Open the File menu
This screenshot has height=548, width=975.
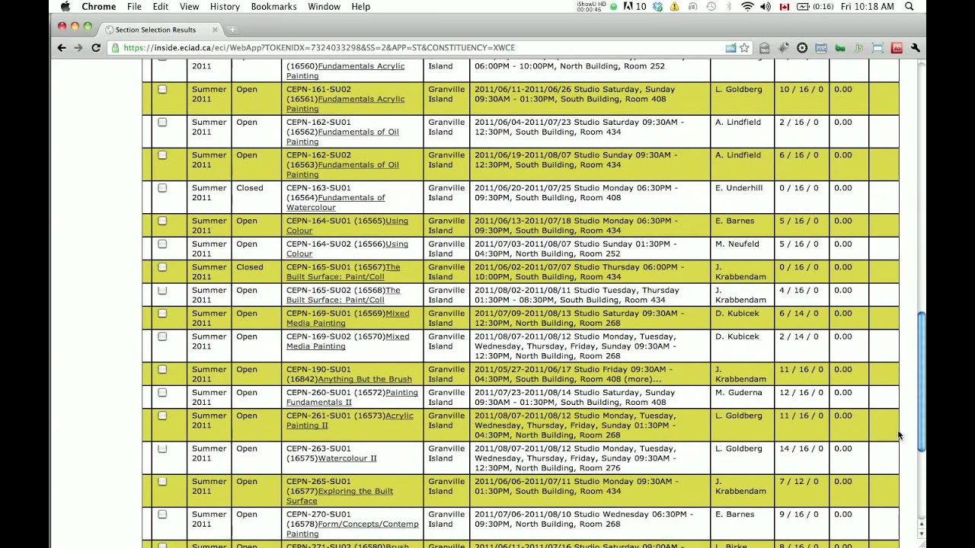(x=134, y=6)
